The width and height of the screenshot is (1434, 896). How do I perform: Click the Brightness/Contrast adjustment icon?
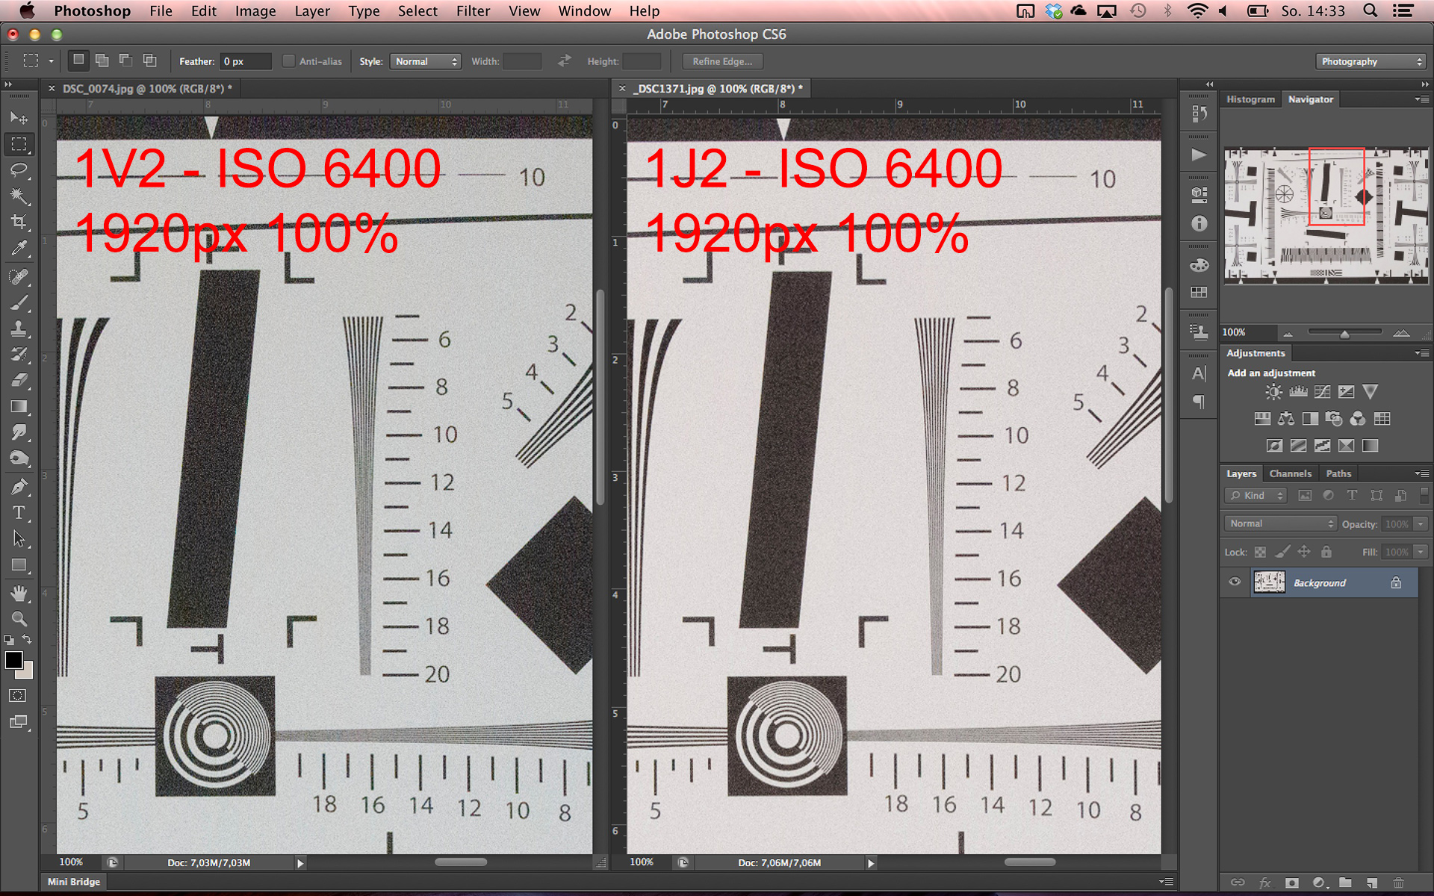click(x=1273, y=392)
